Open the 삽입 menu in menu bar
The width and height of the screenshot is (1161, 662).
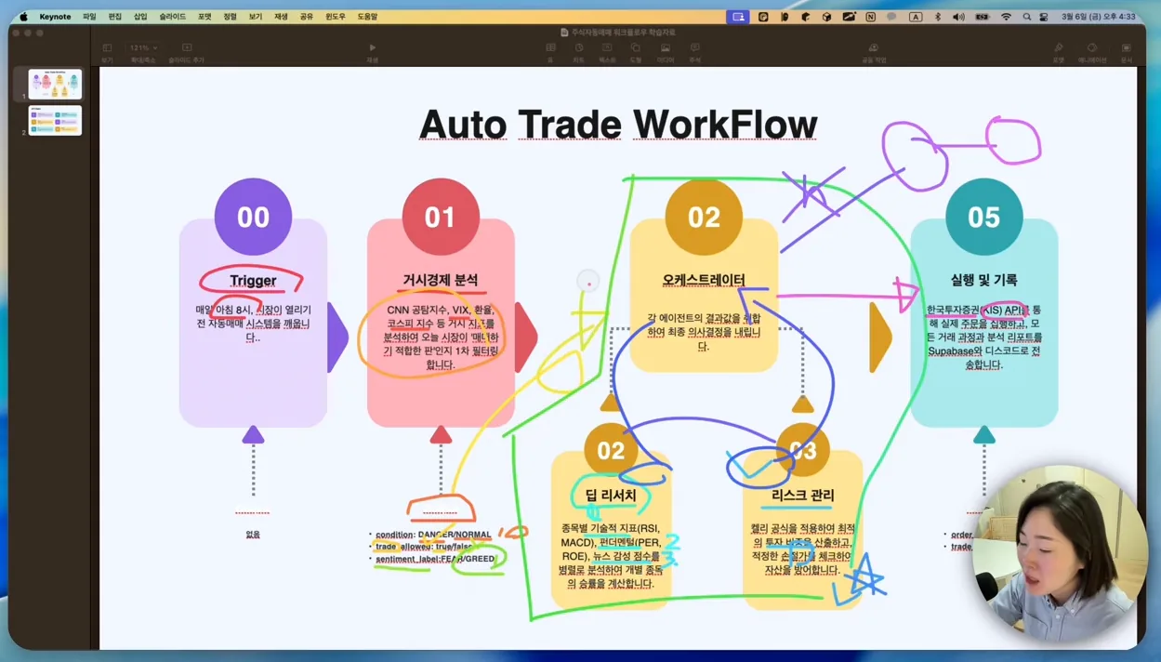click(140, 17)
